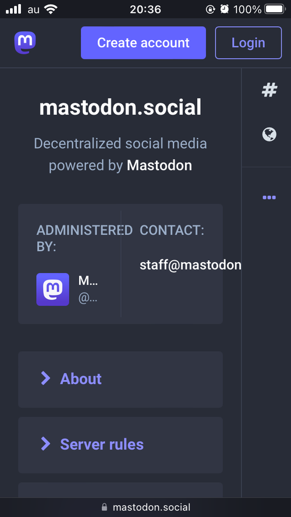
Task: Expand the partially visible section below Server rules
Action: 120,490
